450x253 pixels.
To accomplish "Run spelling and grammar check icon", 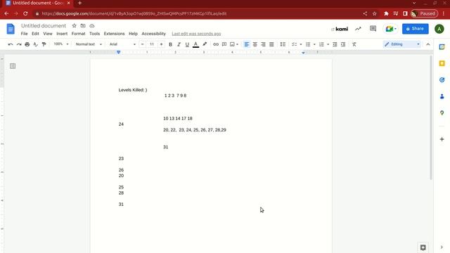I will (36, 44).
